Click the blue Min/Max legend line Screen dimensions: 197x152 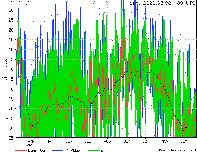tap(57, 150)
